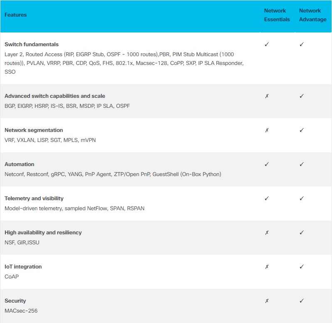Click Network Essentials cross for Advanced switch capabilities
332x323 pixels.
pos(267,96)
